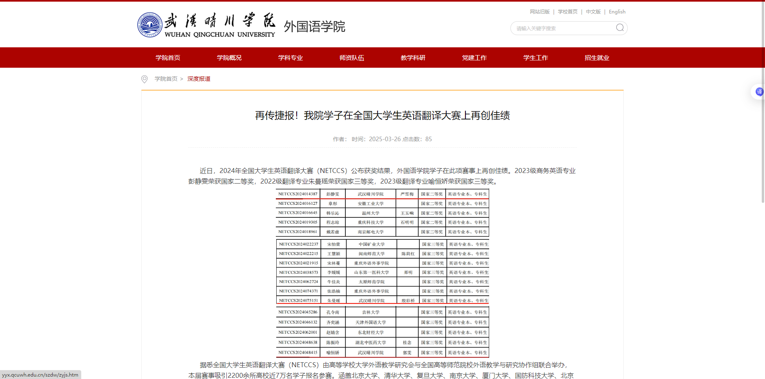765x379 pixels.
Task: Go to the 师资队伍 menu item
Action: click(x=352, y=58)
